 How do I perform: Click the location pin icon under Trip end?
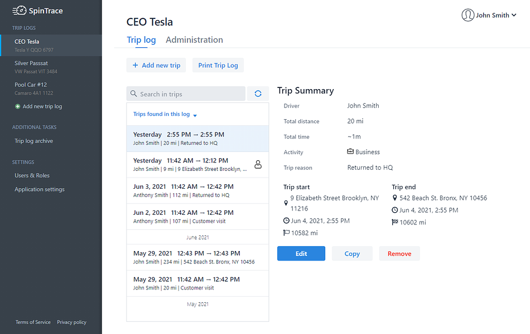pos(394,198)
